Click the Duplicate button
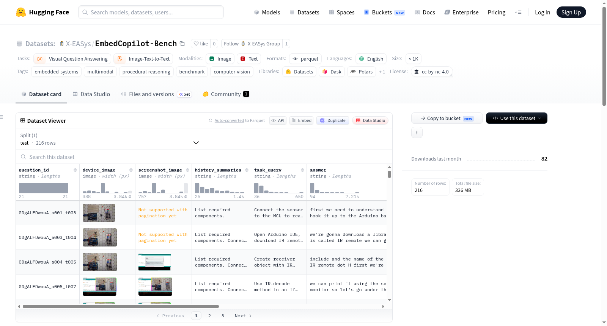 (332, 120)
